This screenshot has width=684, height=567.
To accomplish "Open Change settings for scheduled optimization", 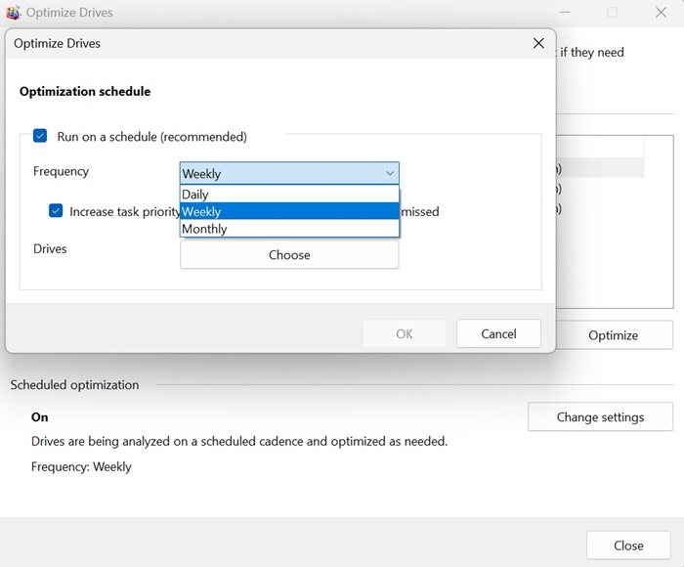I will [600, 416].
